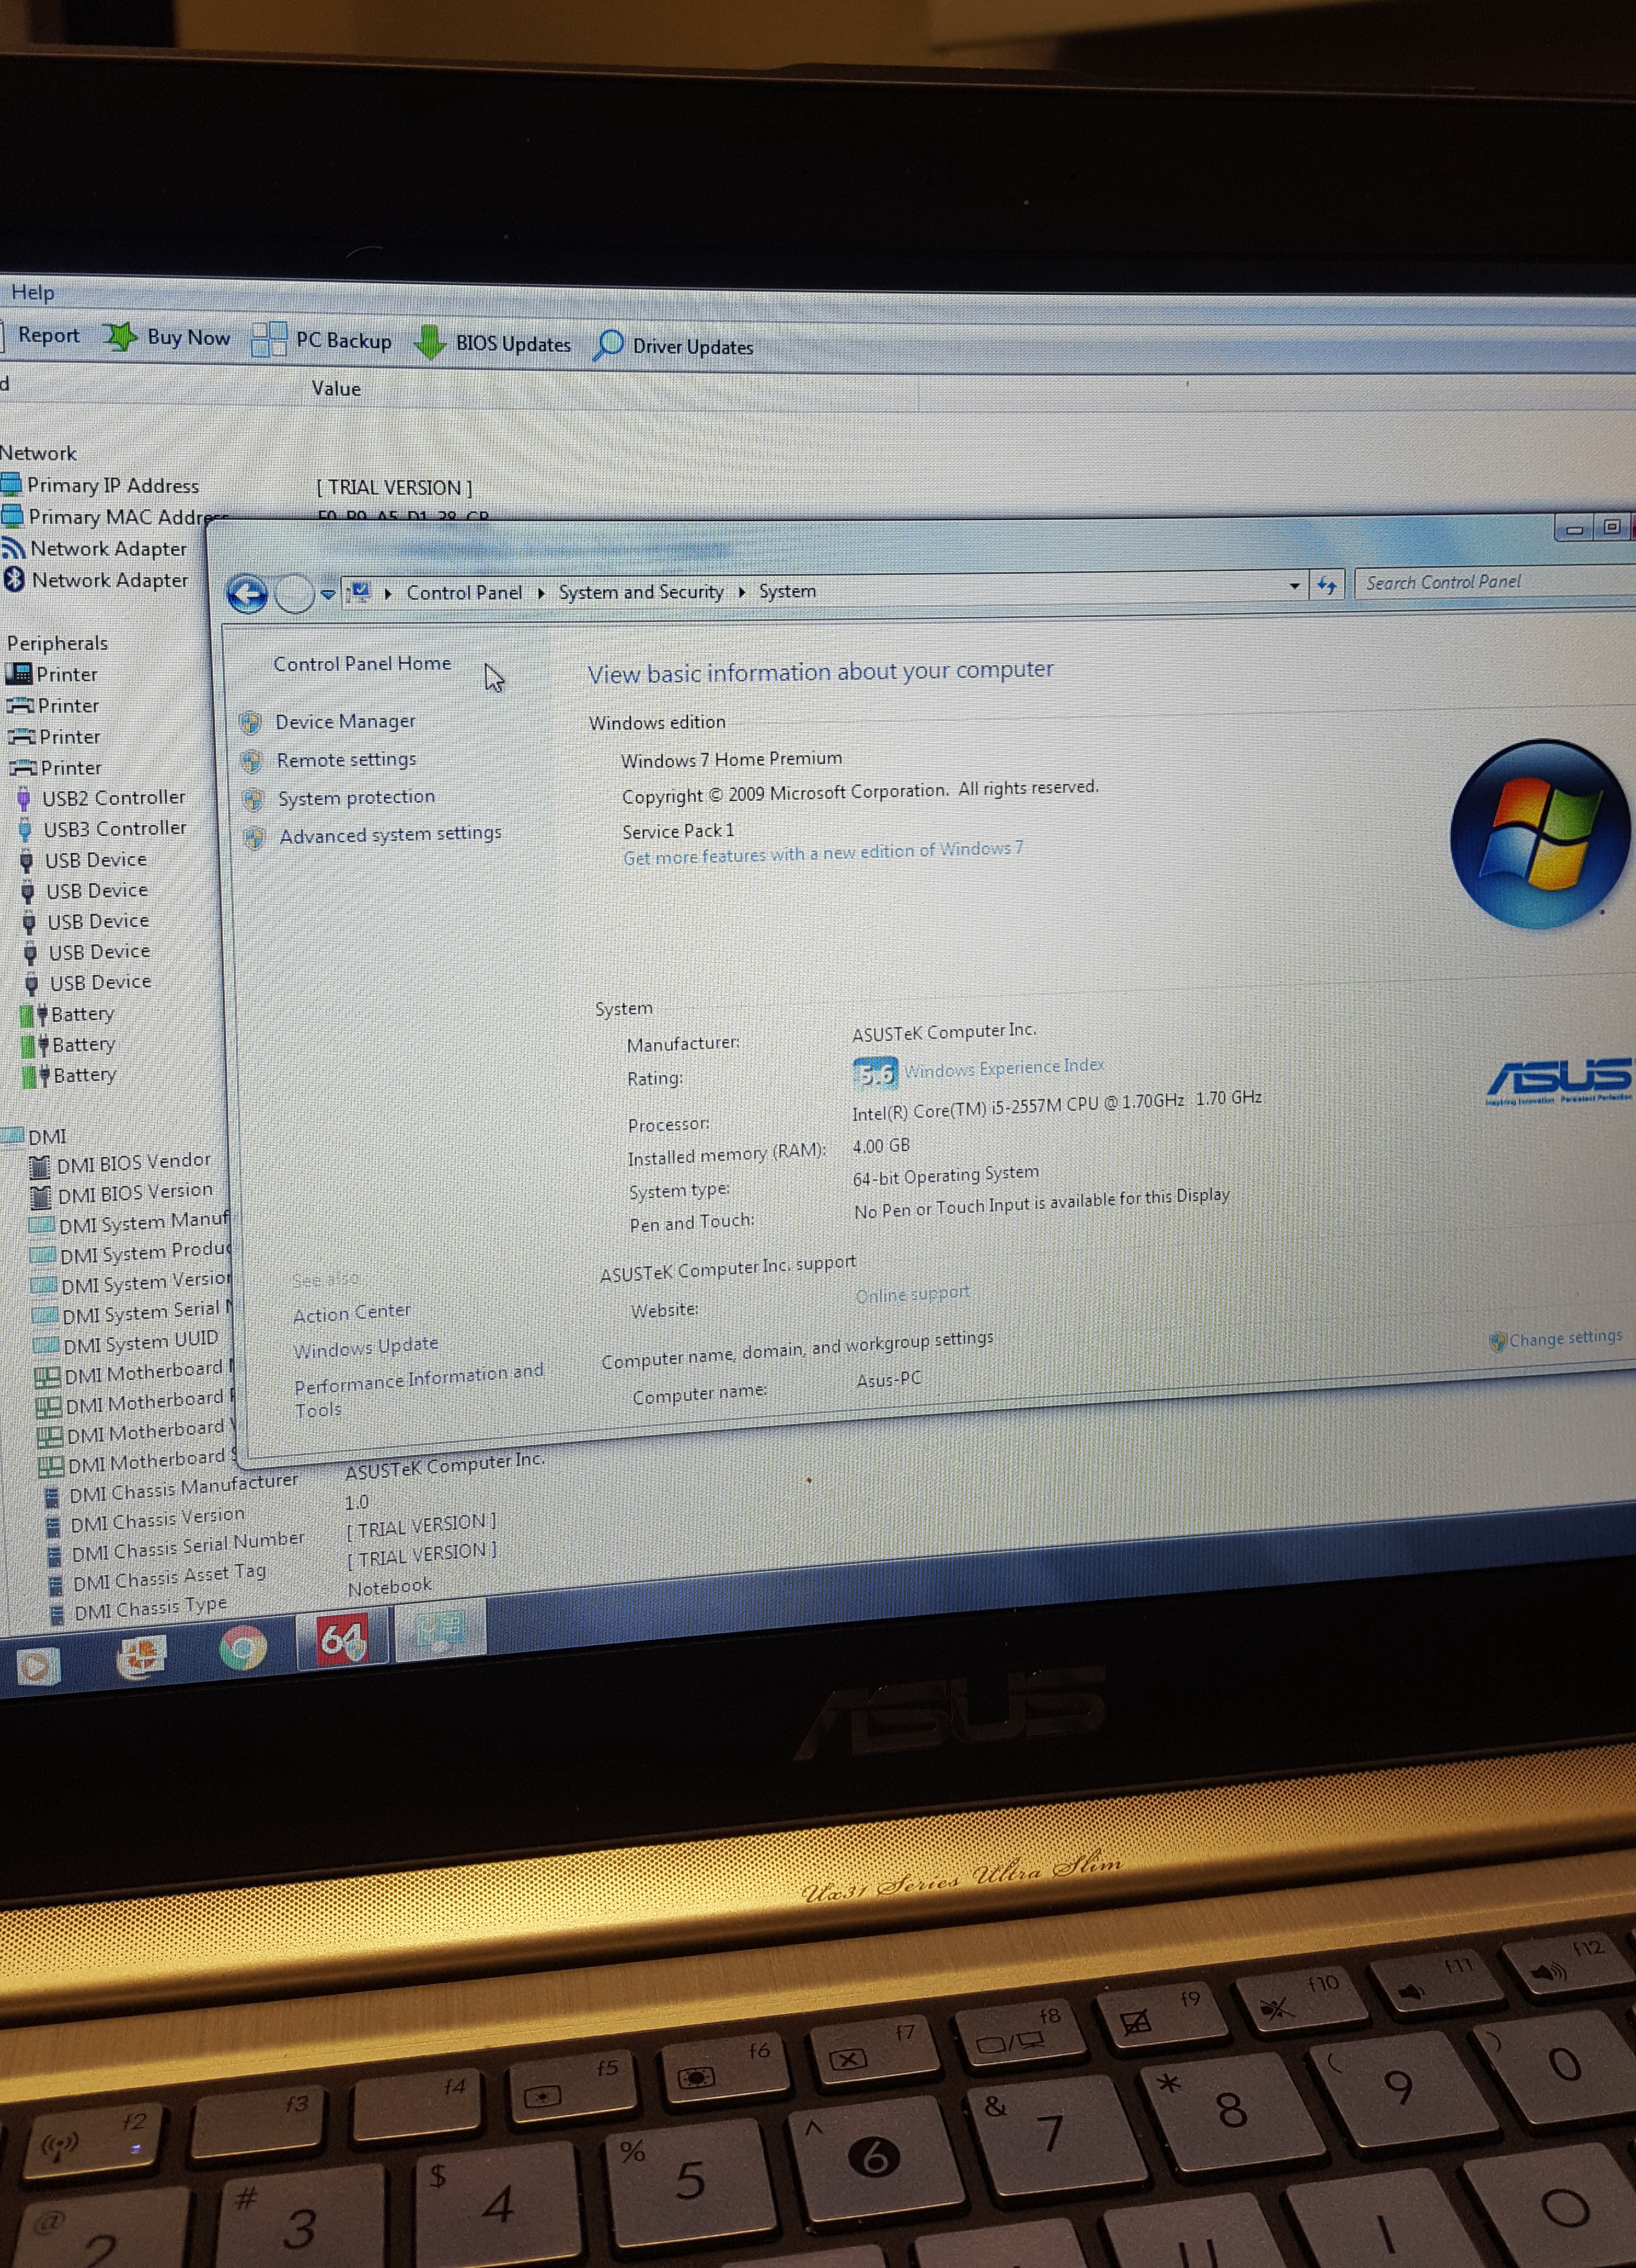Screen dimensions: 1636x2268
Task: Open Device Manager from the sidebar
Action: click(345, 721)
